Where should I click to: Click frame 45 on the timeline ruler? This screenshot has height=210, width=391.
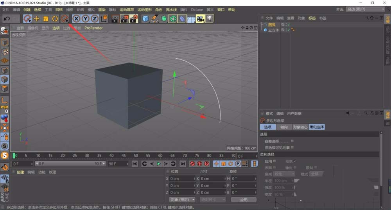(x=124, y=156)
